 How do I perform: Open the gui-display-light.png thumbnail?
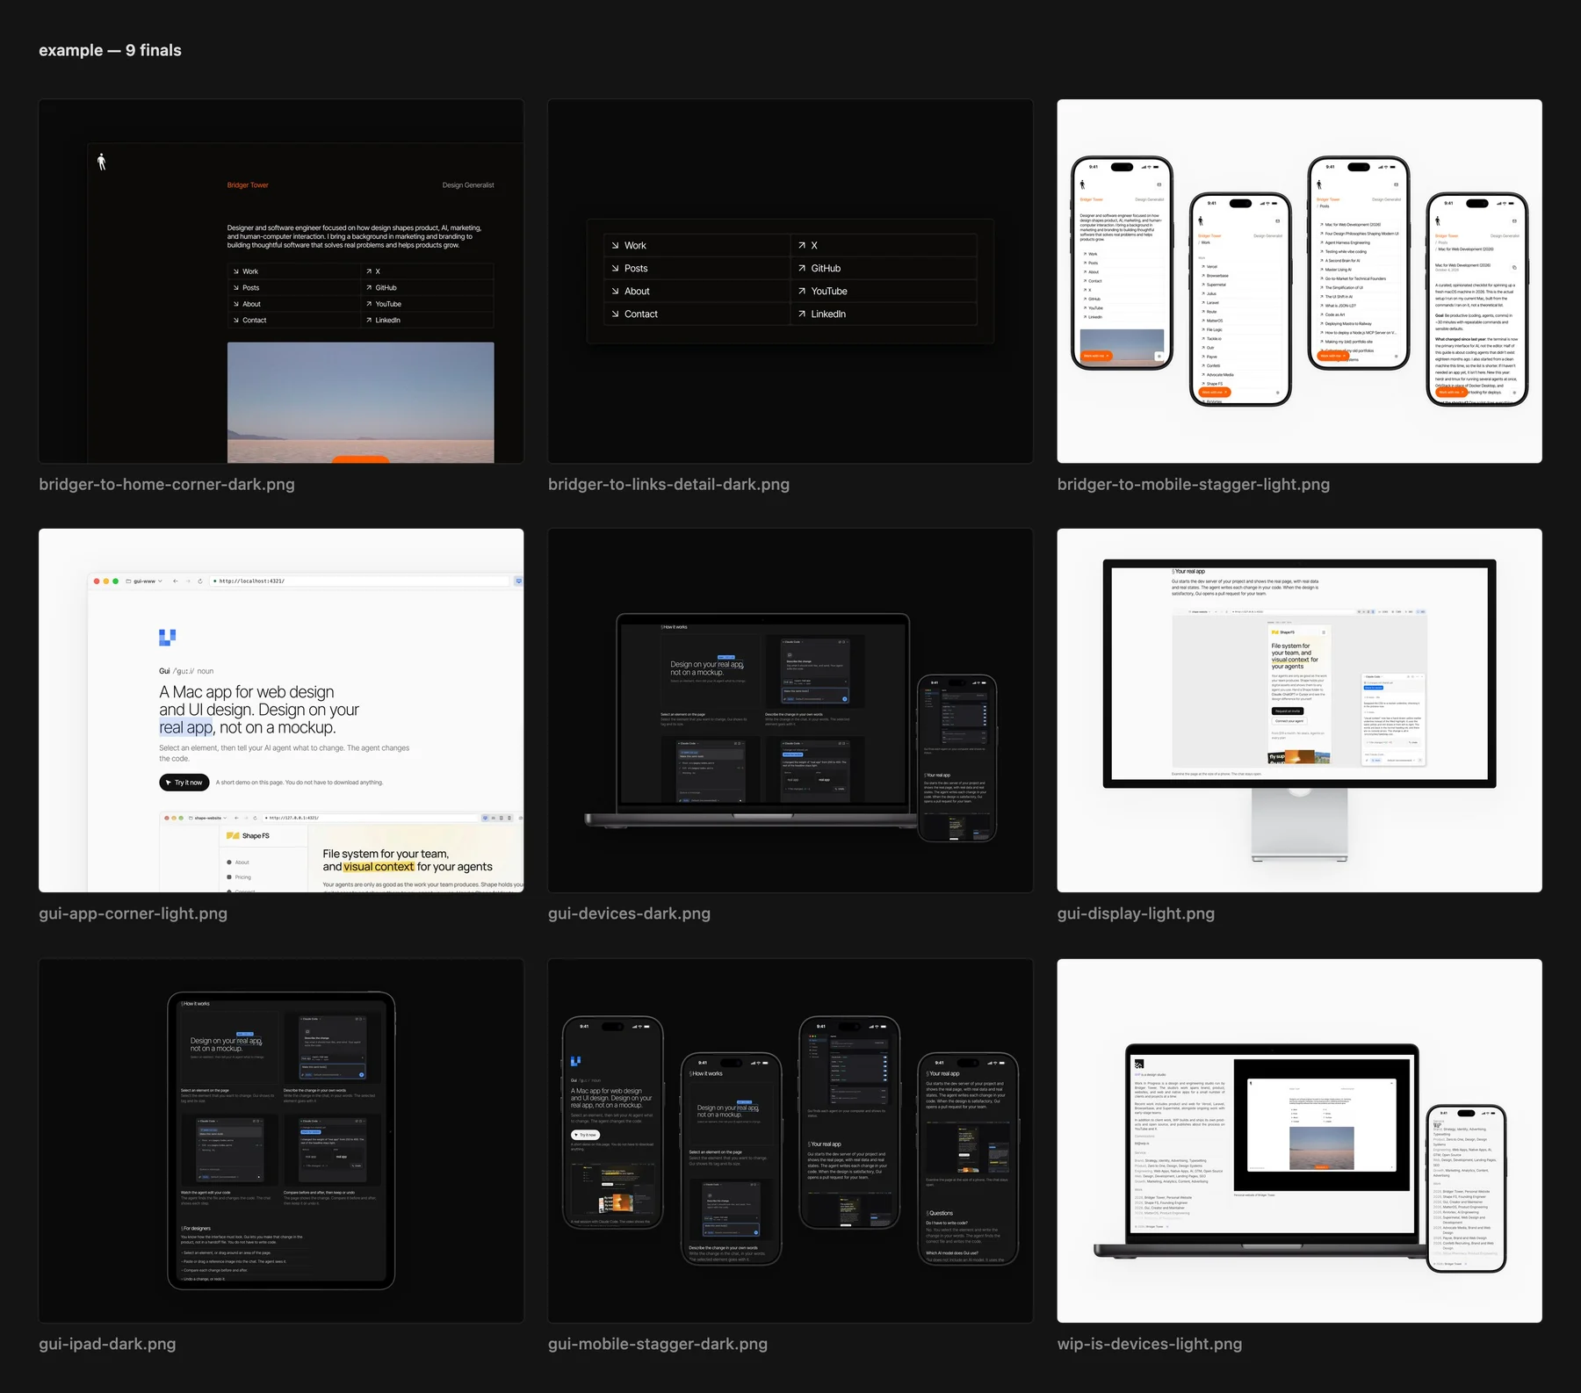(x=1299, y=711)
